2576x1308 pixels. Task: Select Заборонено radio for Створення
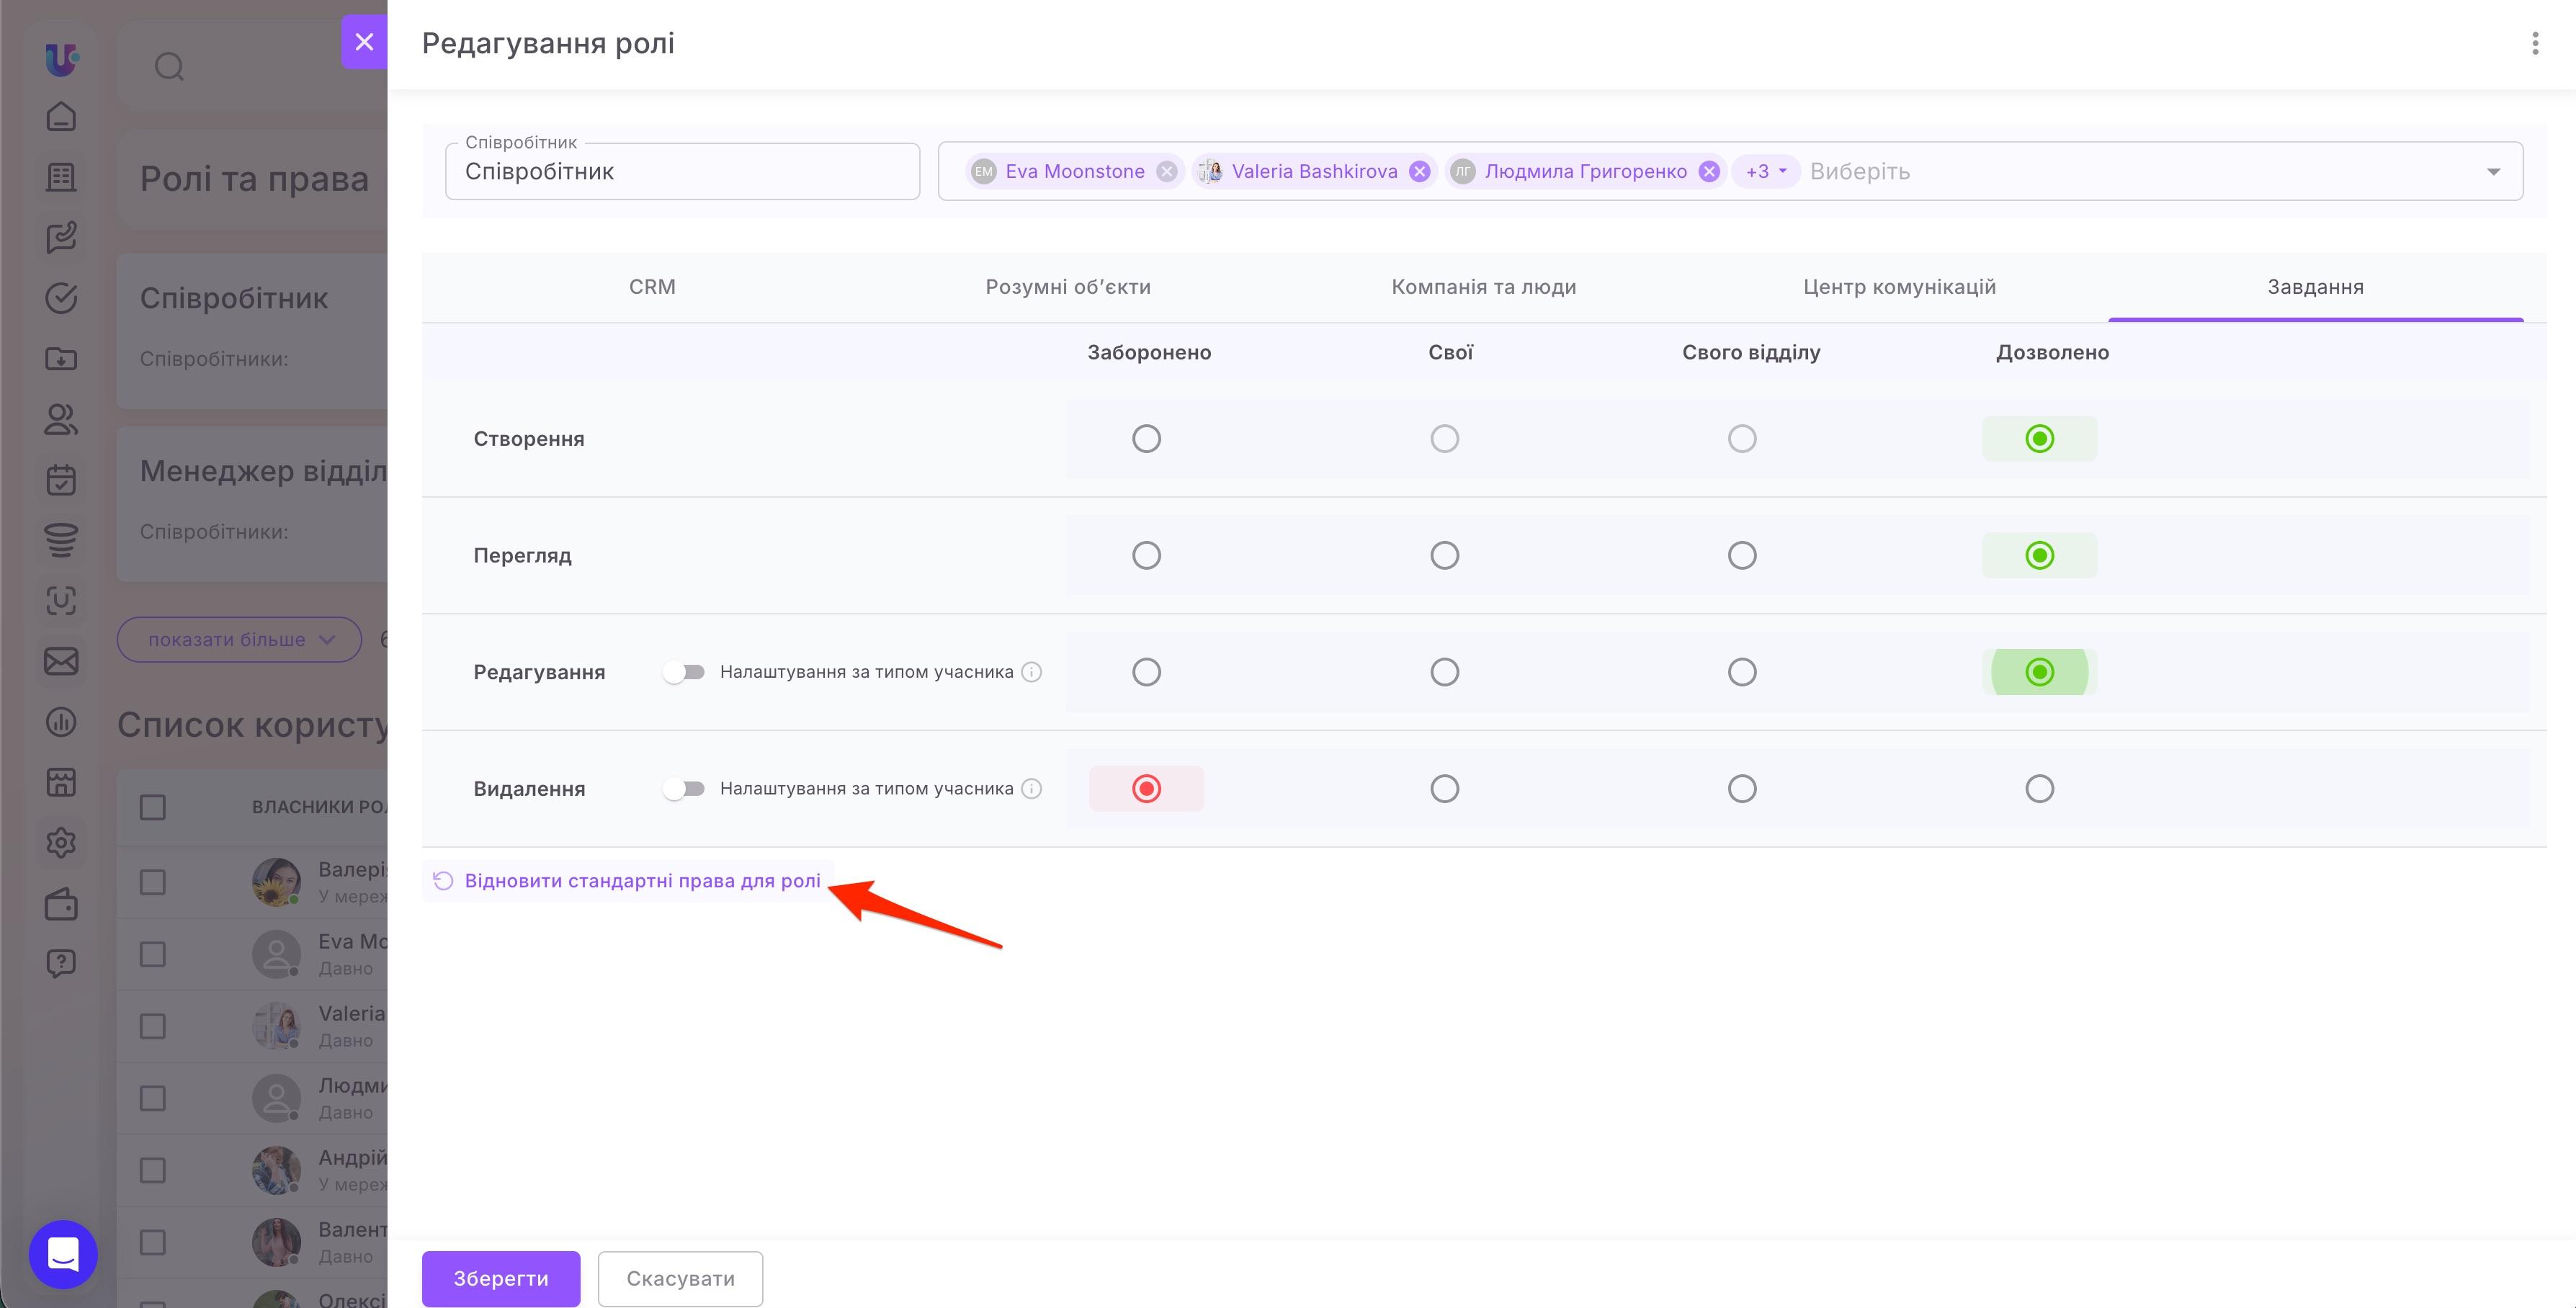(x=1146, y=439)
